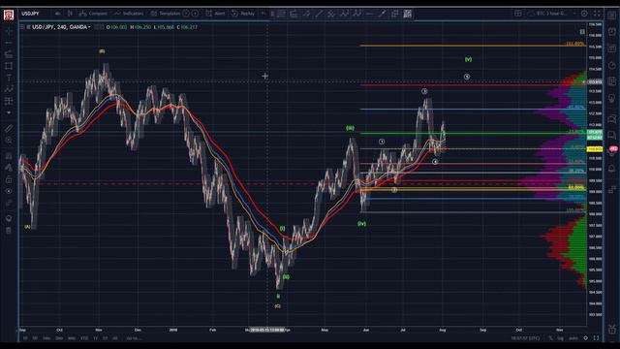620x349 pixels.
Task: Expand the USD/JPY, 240, OANDA legend dropdown
Action: (x=90, y=27)
